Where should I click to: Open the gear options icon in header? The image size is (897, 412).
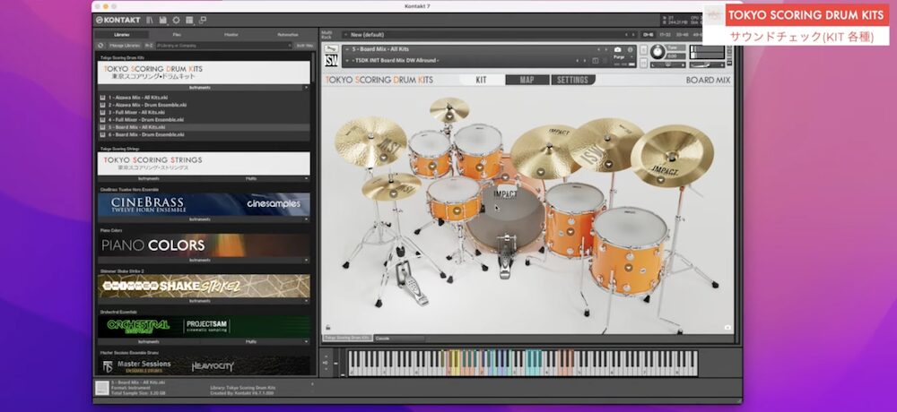point(176,20)
